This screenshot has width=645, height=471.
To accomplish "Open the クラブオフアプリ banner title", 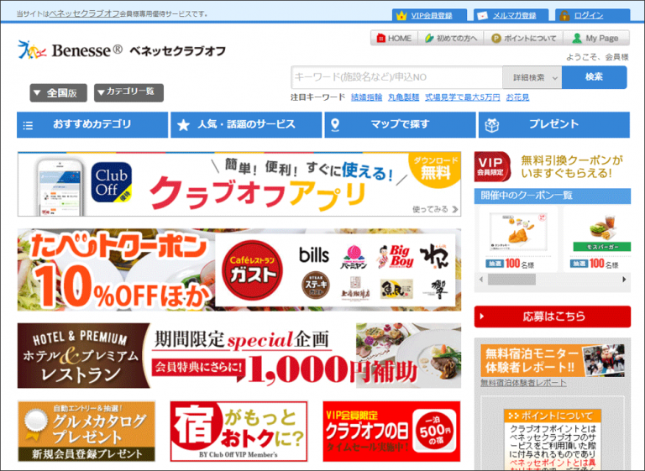I will tap(258, 193).
